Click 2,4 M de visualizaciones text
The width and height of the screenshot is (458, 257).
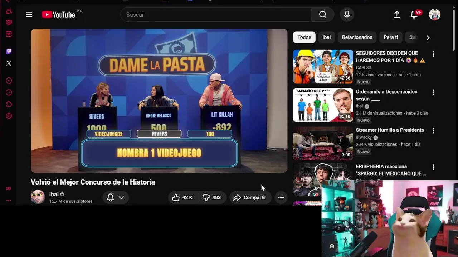click(379, 113)
